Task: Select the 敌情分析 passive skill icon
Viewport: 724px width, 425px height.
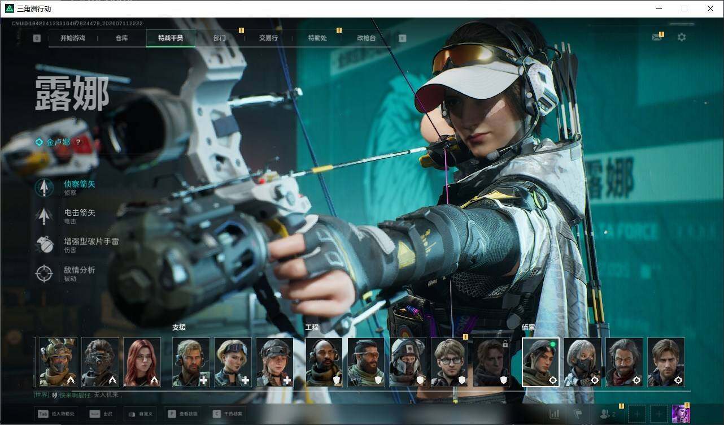Action: [x=44, y=274]
